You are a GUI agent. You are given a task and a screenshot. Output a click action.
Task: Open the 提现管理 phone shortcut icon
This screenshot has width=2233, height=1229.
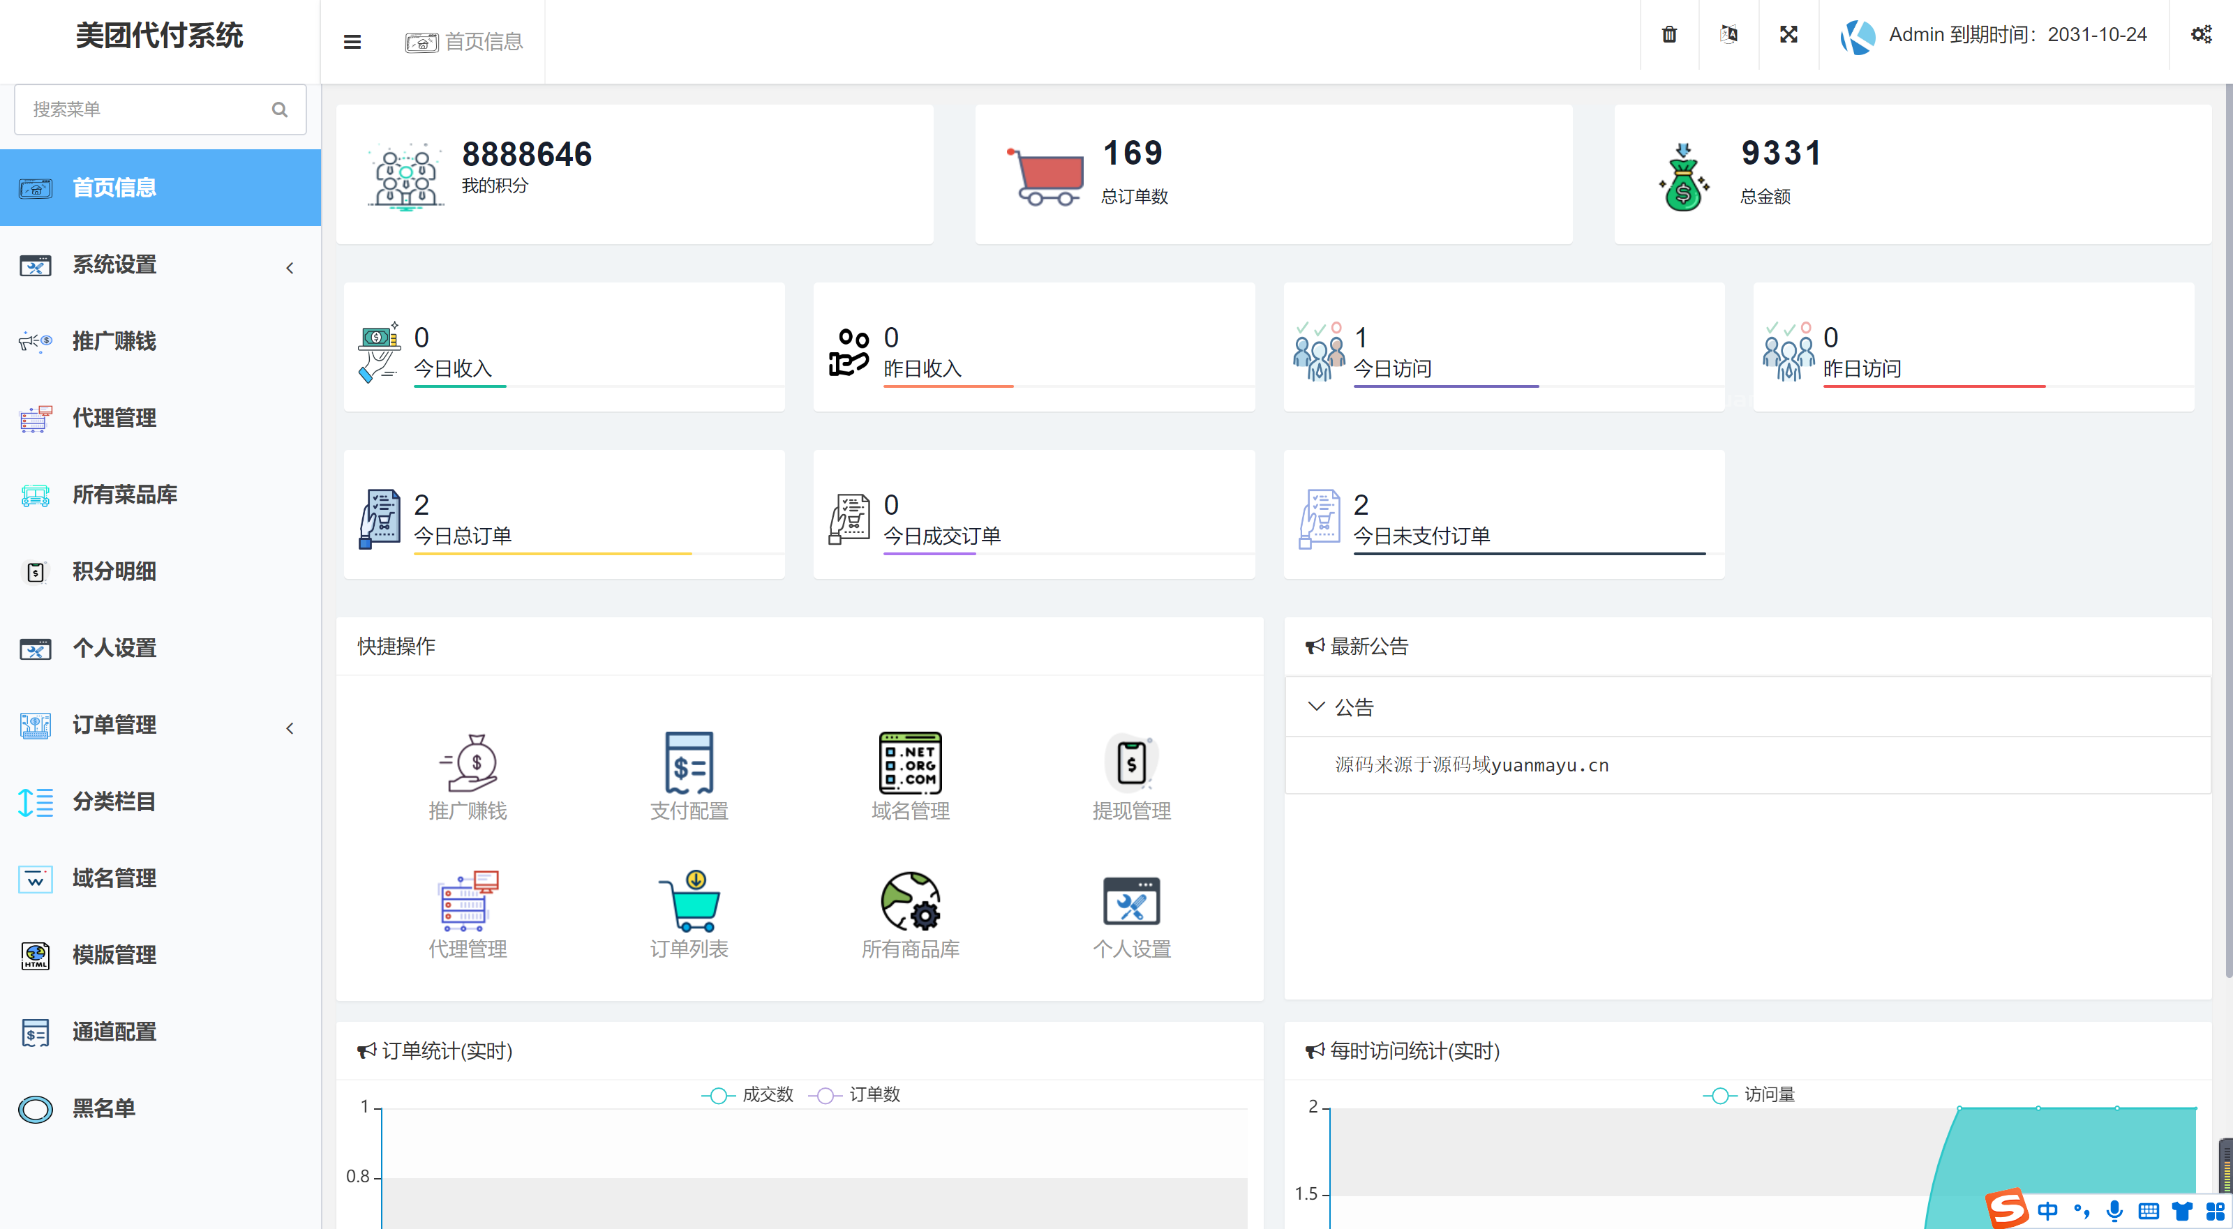[1131, 762]
